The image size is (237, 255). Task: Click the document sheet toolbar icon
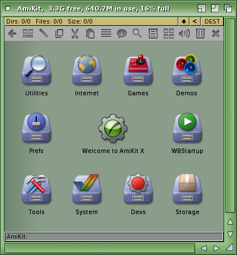(153, 34)
